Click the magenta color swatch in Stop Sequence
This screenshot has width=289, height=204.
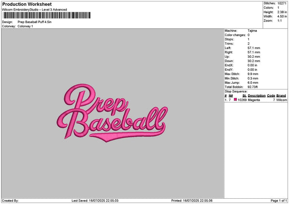pyautogui.click(x=236, y=100)
